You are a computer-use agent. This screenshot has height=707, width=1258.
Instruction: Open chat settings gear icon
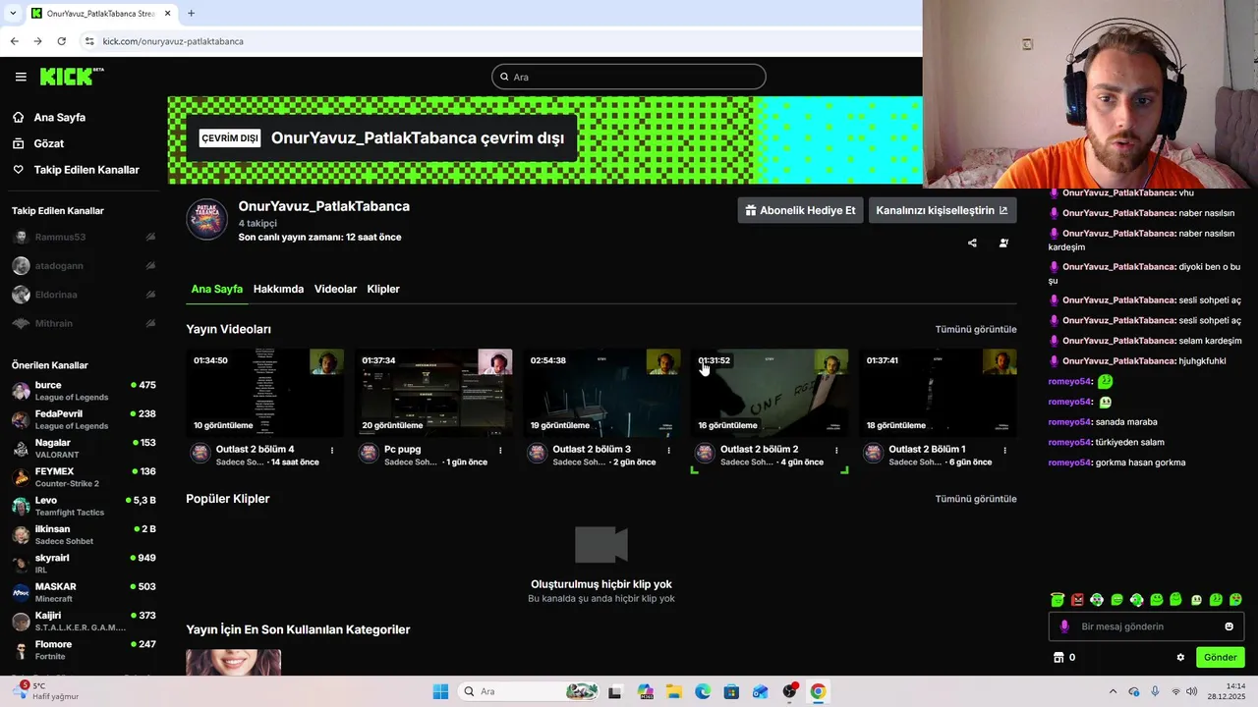point(1180,657)
